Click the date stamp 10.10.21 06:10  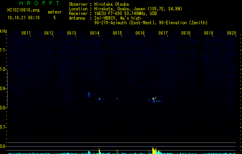click(x=23, y=18)
